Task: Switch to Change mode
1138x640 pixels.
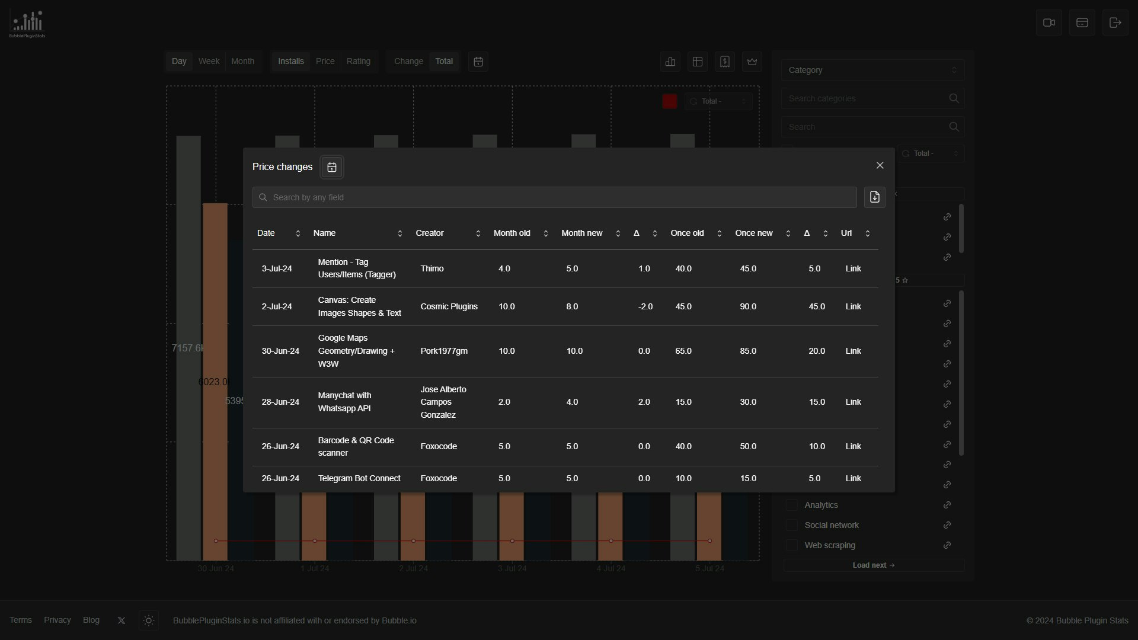Action: pos(408,62)
